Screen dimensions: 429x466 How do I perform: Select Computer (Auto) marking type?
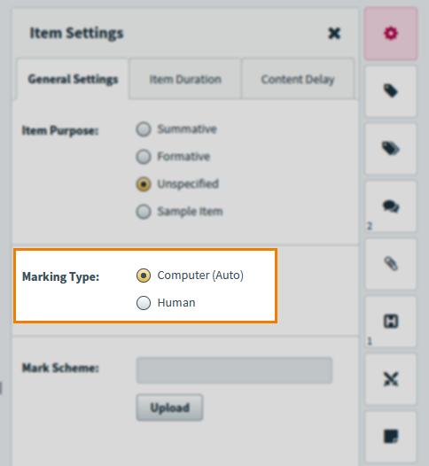[x=144, y=276]
